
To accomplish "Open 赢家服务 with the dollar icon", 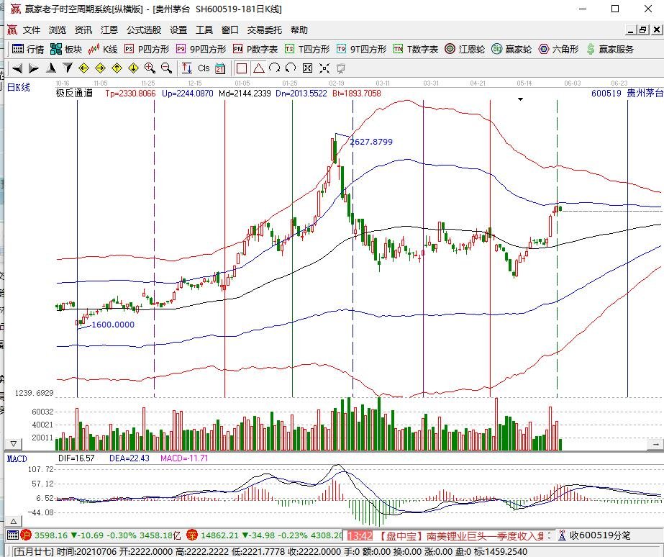I will (610, 49).
